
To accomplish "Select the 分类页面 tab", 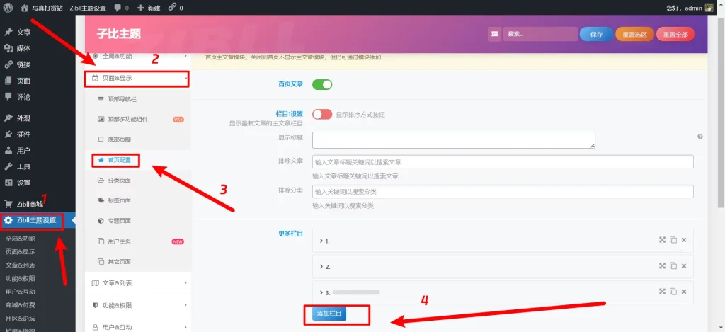I will pyautogui.click(x=138, y=181).
